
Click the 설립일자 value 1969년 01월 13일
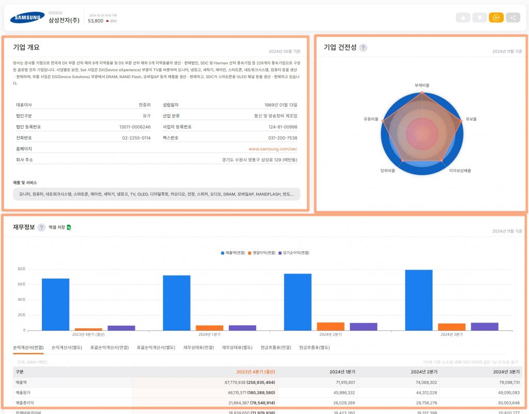coord(281,105)
